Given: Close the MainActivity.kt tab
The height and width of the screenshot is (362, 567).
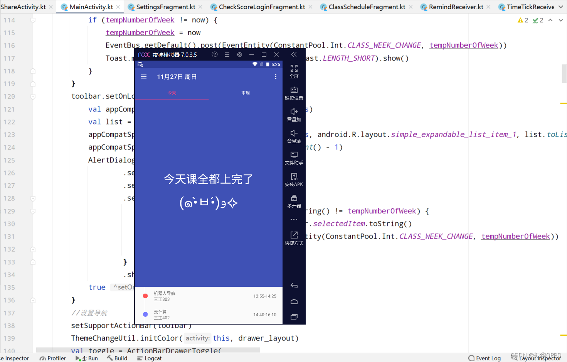Looking at the screenshot, I should (118, 7).
